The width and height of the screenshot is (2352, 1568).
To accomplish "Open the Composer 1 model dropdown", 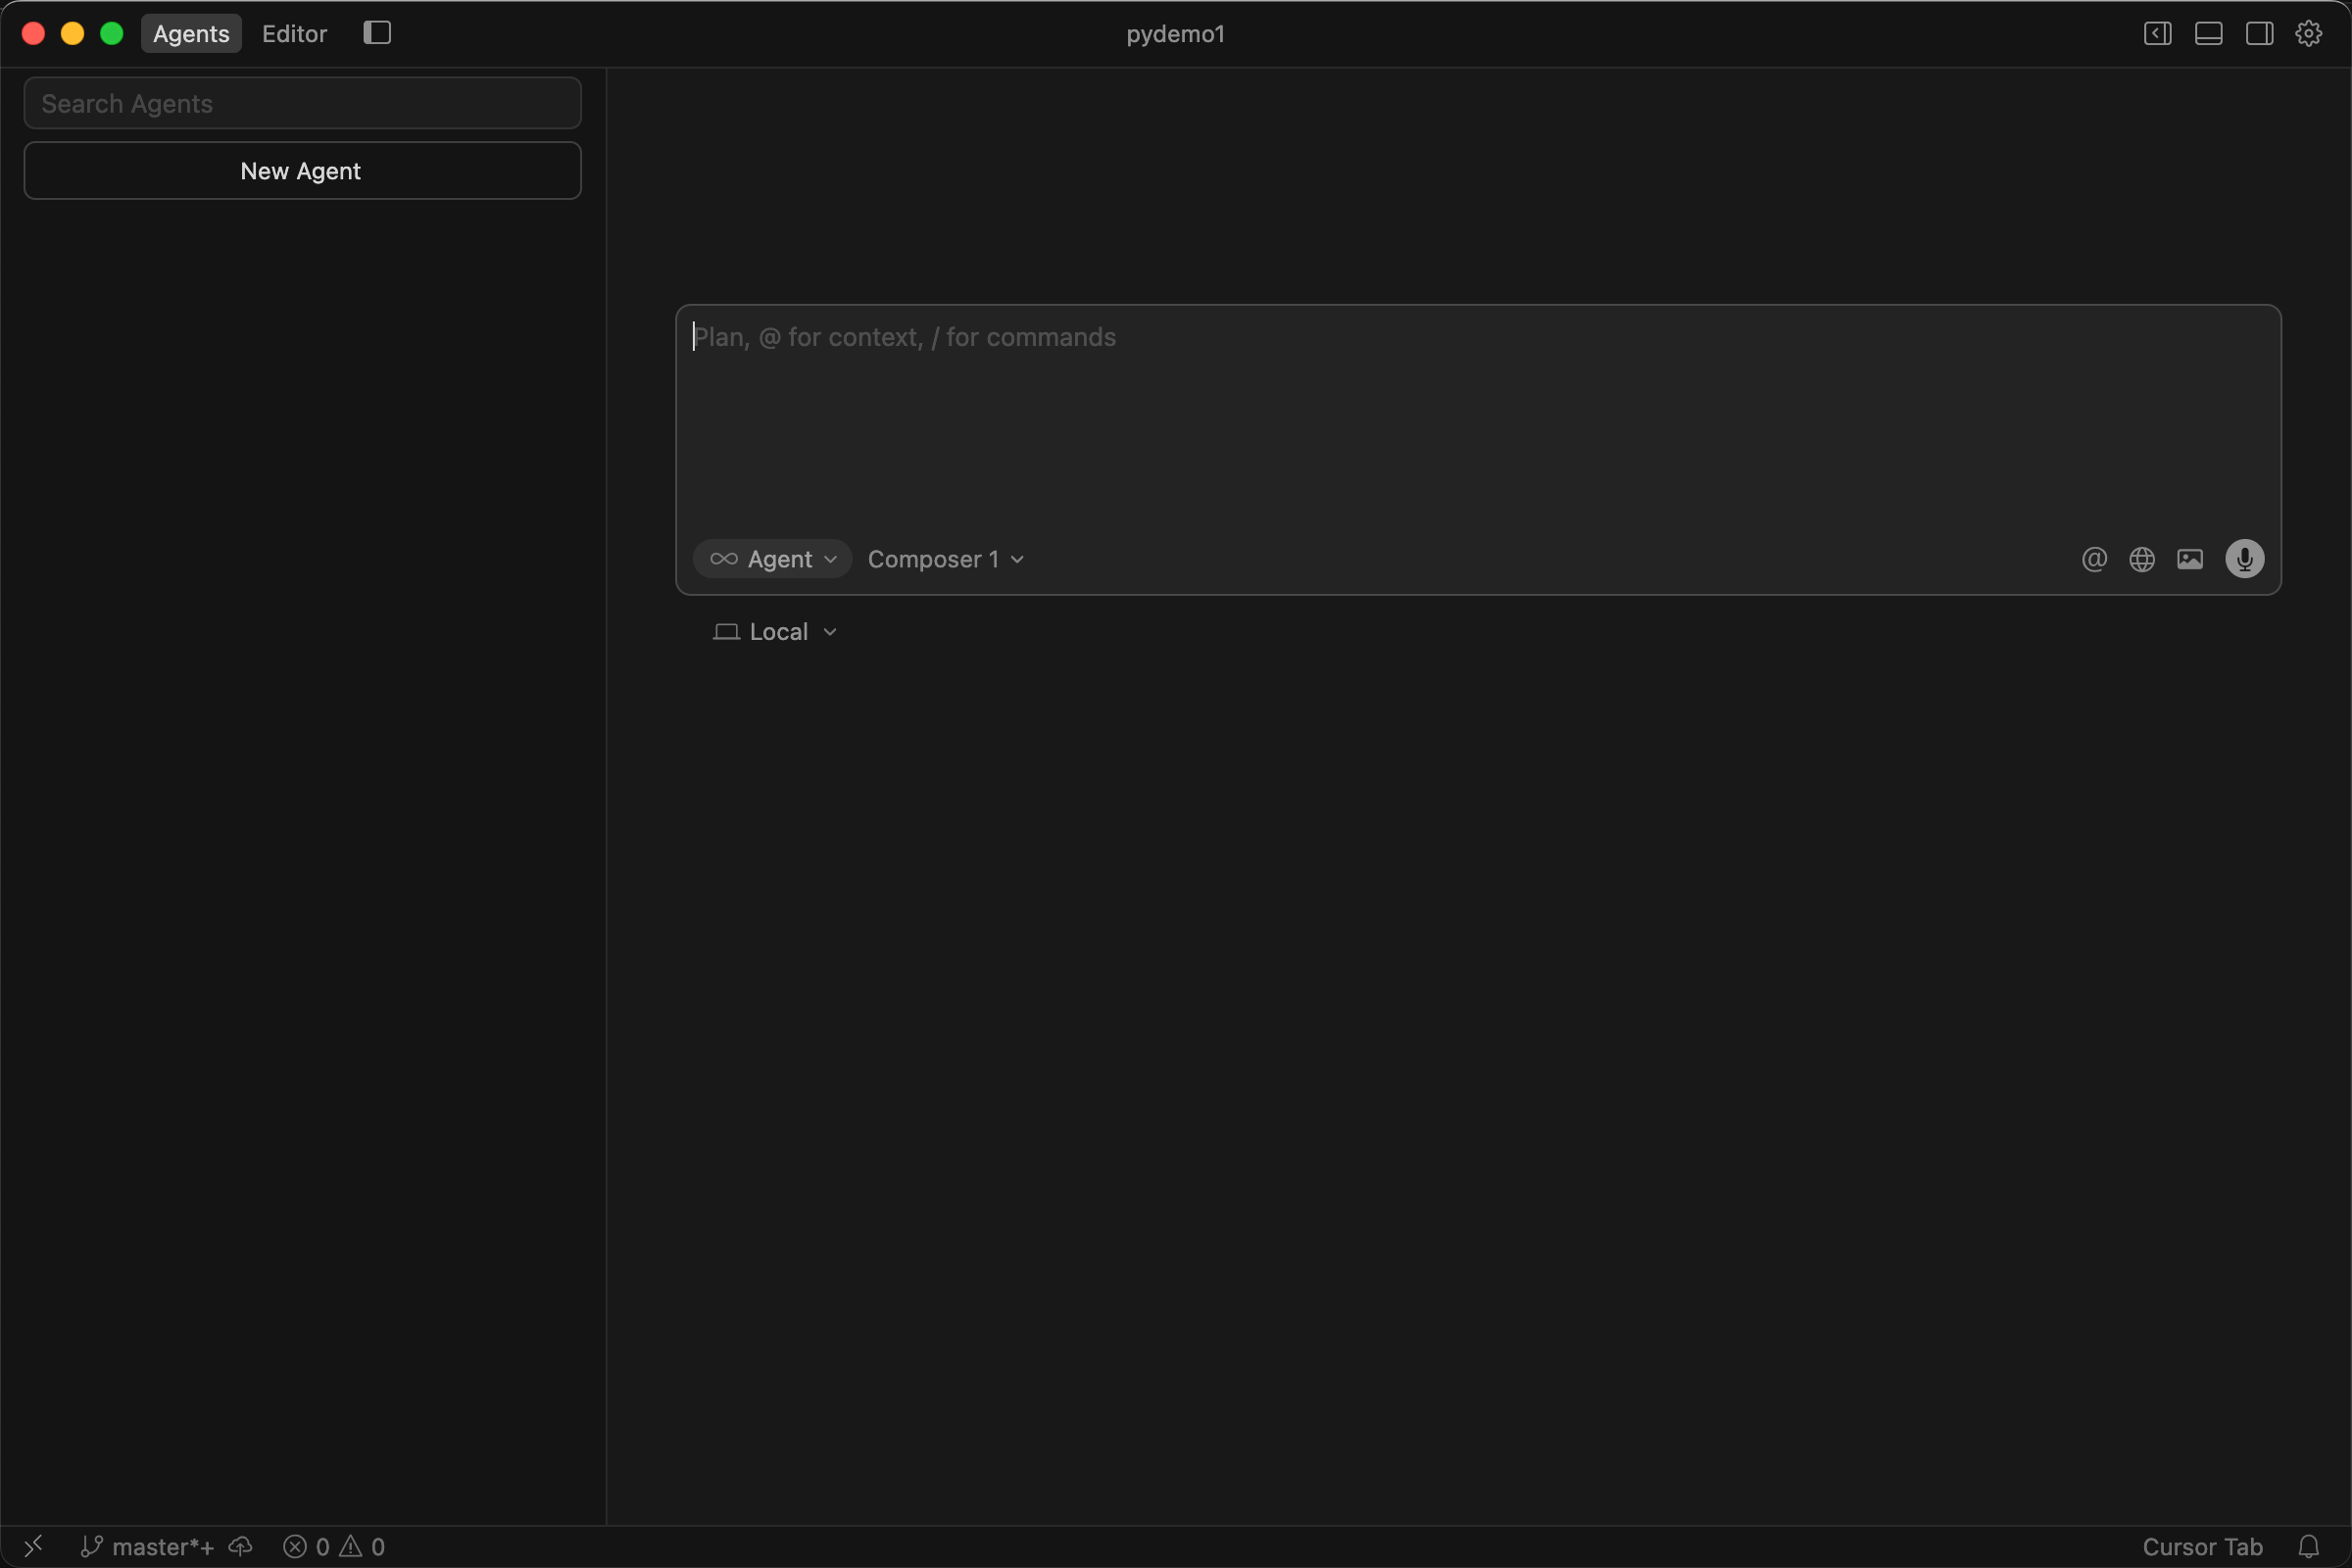I will (945, 559).
